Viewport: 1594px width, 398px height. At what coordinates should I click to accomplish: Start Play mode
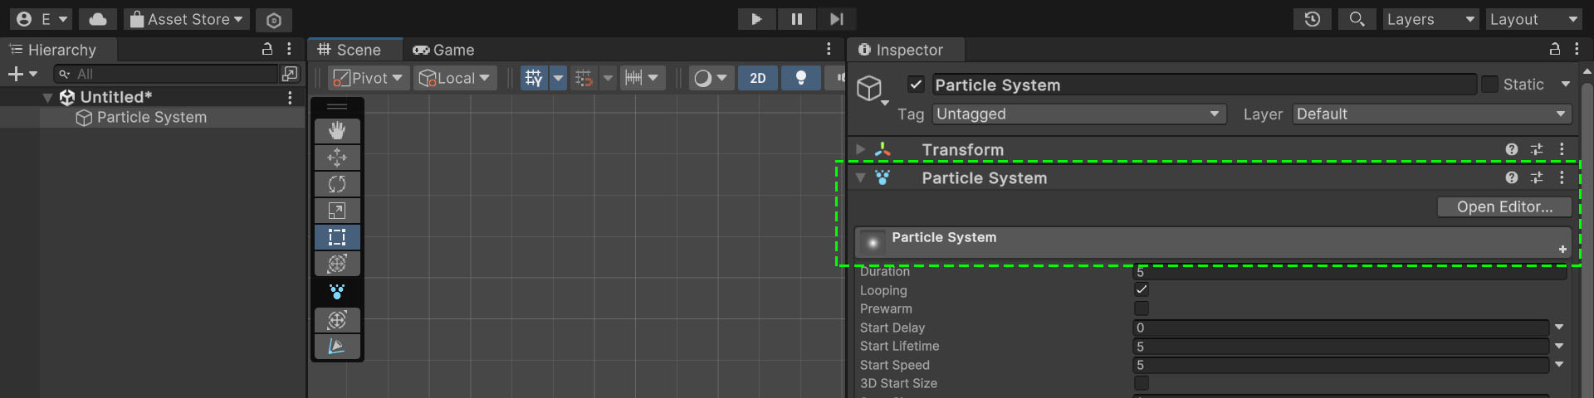pos(756,19)
